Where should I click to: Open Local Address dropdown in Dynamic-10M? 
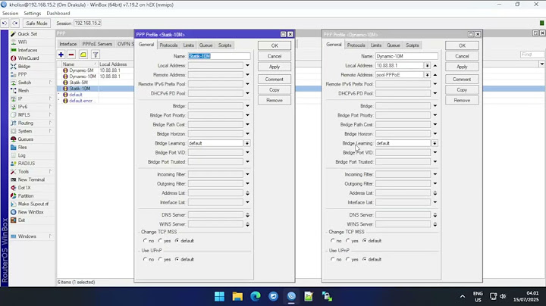click(427, 65)
